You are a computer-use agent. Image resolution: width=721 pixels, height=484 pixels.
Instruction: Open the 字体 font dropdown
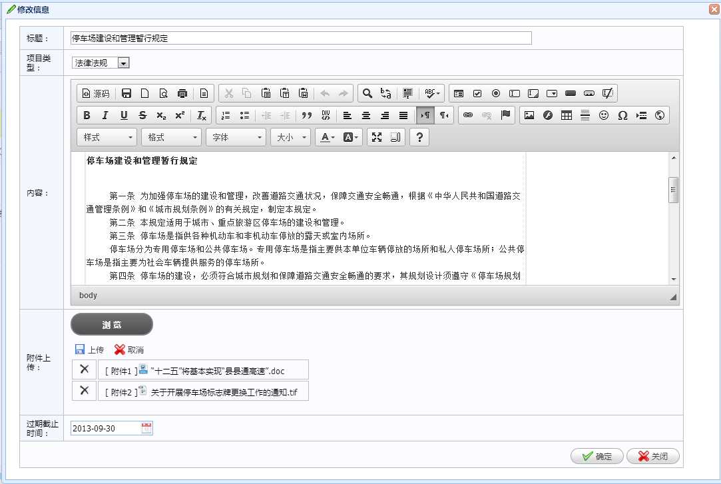point(236,137)
